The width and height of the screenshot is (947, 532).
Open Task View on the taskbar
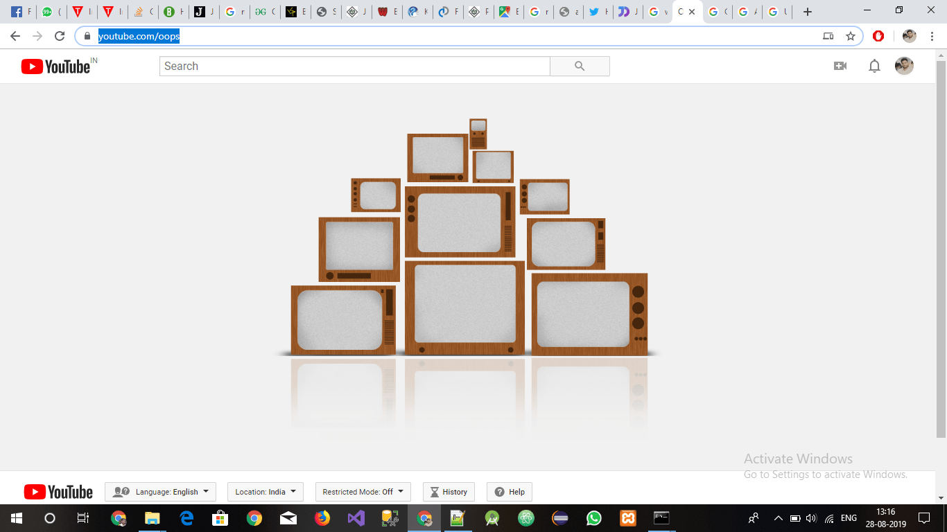point(82,518)
